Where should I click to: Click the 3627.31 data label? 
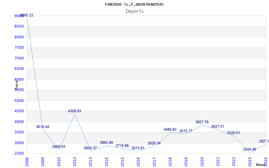(218, 127)
